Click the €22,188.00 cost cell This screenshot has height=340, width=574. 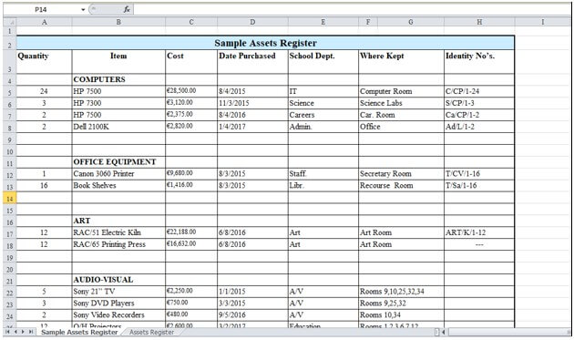tap(191, 232)
